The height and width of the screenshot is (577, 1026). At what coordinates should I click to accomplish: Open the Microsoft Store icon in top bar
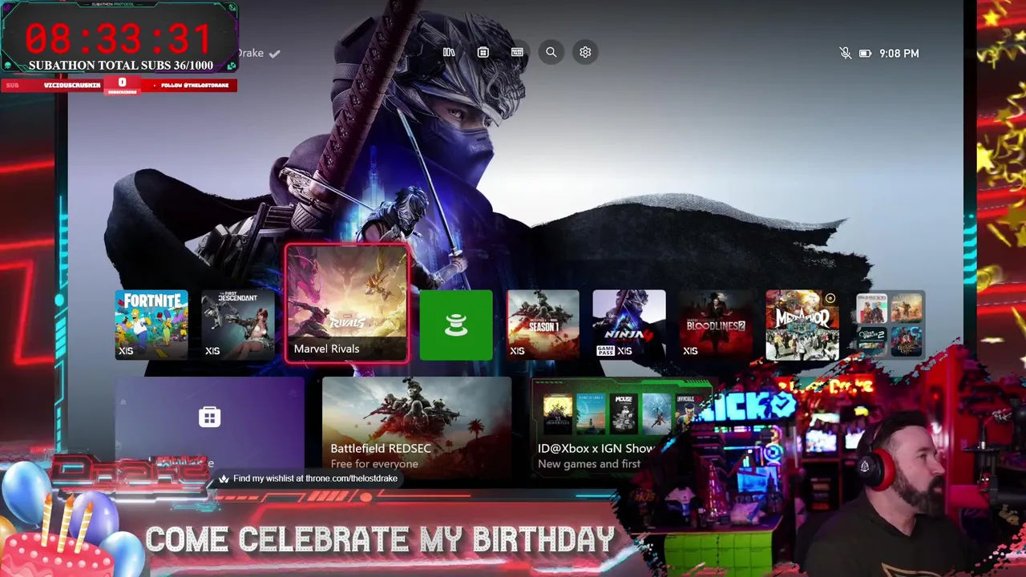point(483,52)
